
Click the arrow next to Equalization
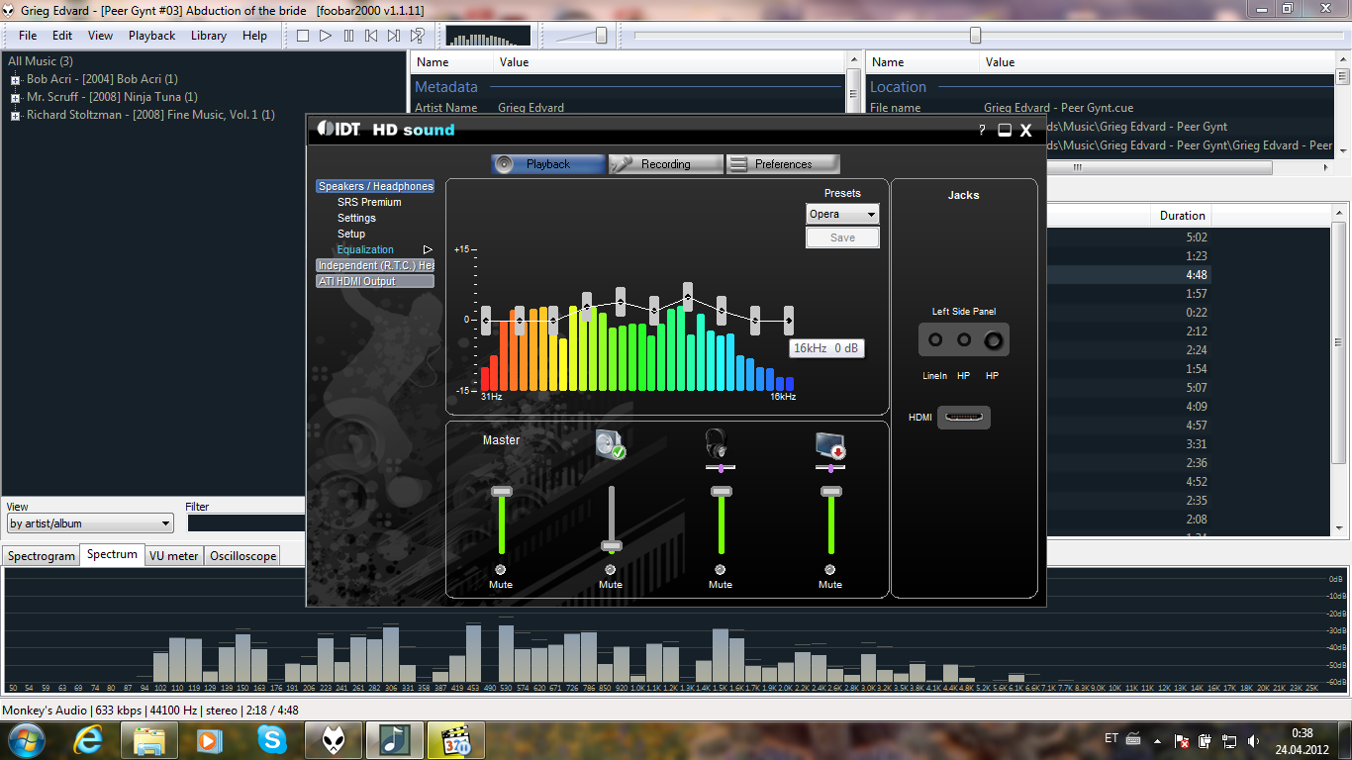[x=428, y=249]
